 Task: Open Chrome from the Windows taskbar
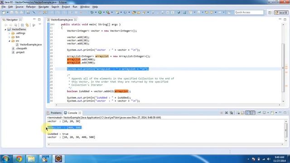19,159
